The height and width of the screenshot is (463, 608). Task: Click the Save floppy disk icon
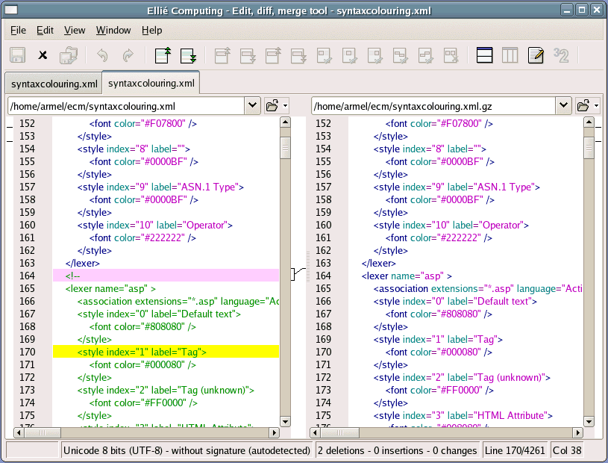pos(18,55)
